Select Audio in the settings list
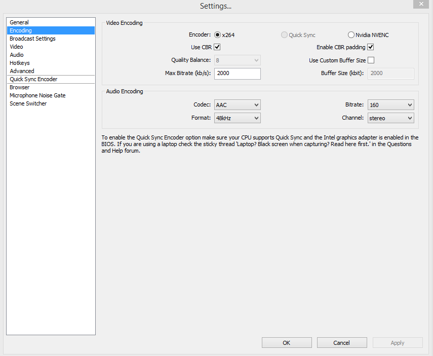Image resolution: width=433 pixels, height=356 pixels. pos(17,55)
